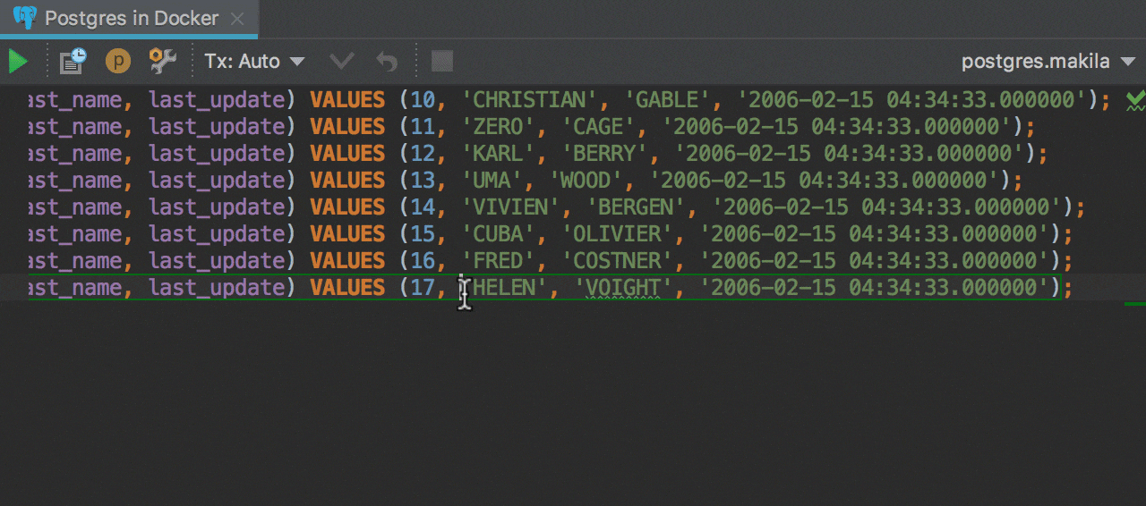
Task: Select the 'Postgres in Docker' tab
Action: coord(131,18)
